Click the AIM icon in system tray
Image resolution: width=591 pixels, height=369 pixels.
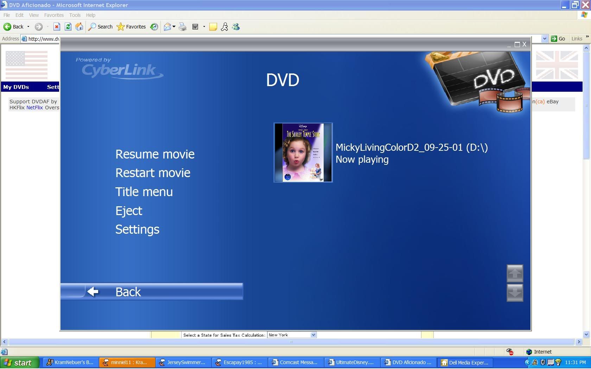[x=535, y=362]
